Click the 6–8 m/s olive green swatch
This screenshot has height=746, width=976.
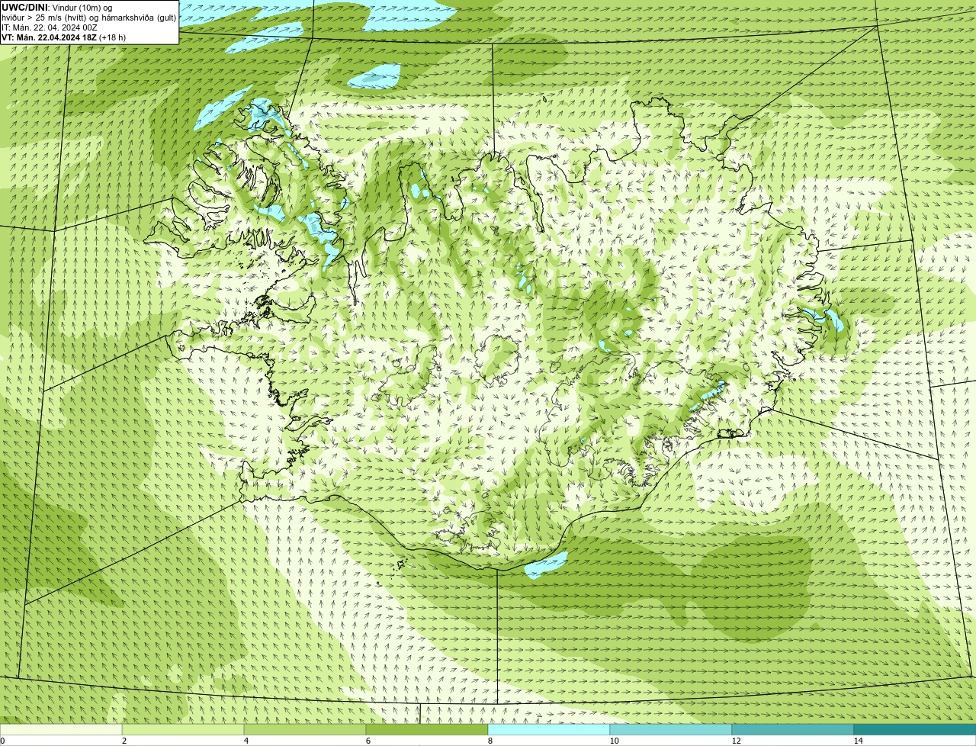[x=427, y=729]
